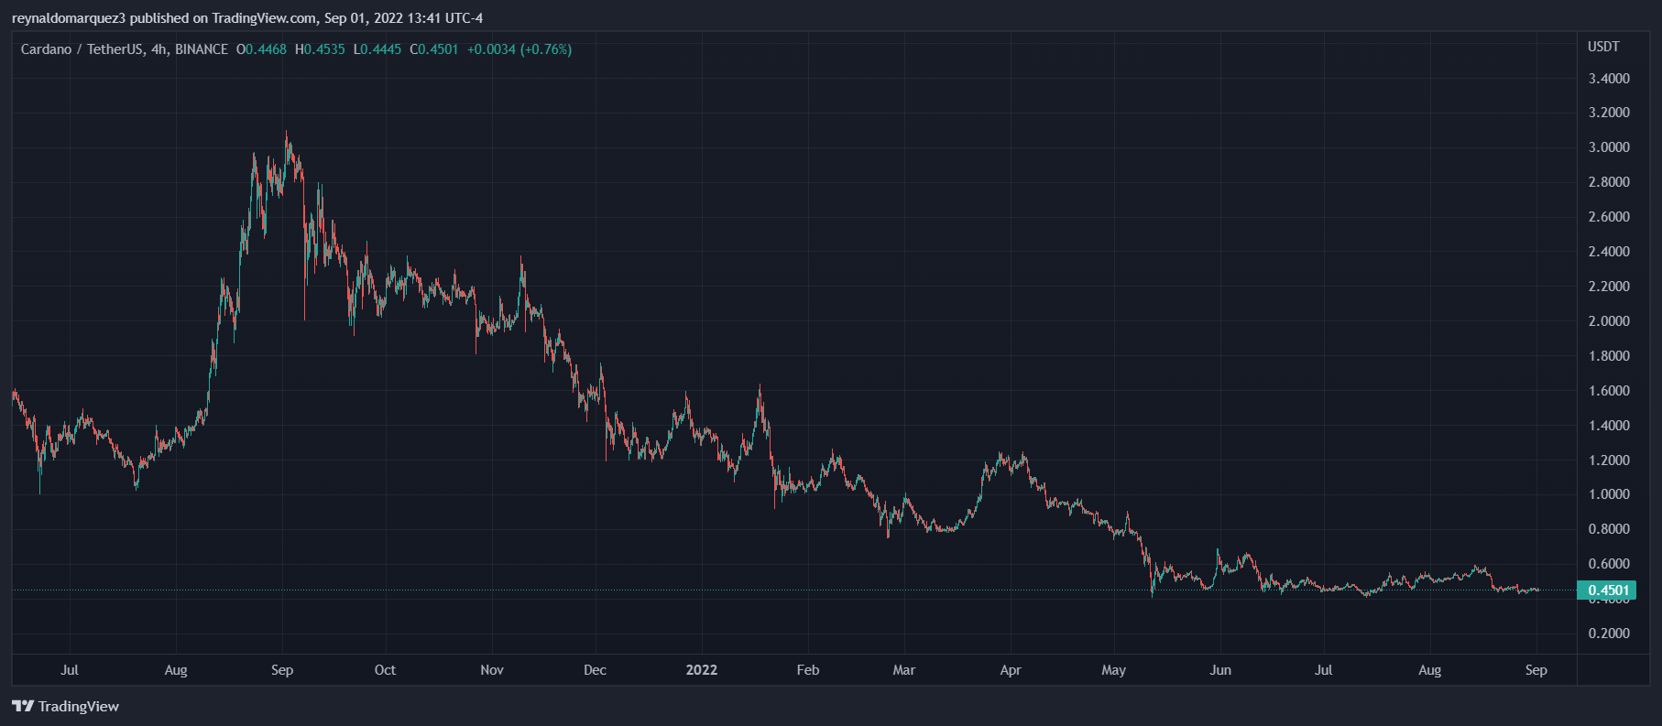Click the 2.0000 price axis label
Image resolution: width=1662 pixels, height=726 pixels.
1609,321
